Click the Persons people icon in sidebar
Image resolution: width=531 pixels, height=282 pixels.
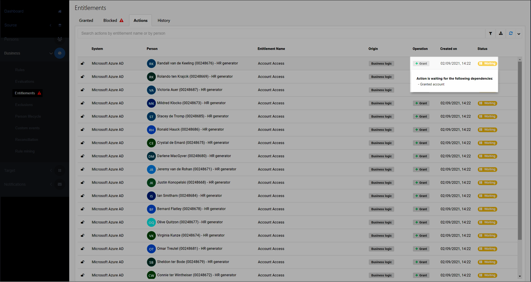pyautogui.click(x=60, y=39)
